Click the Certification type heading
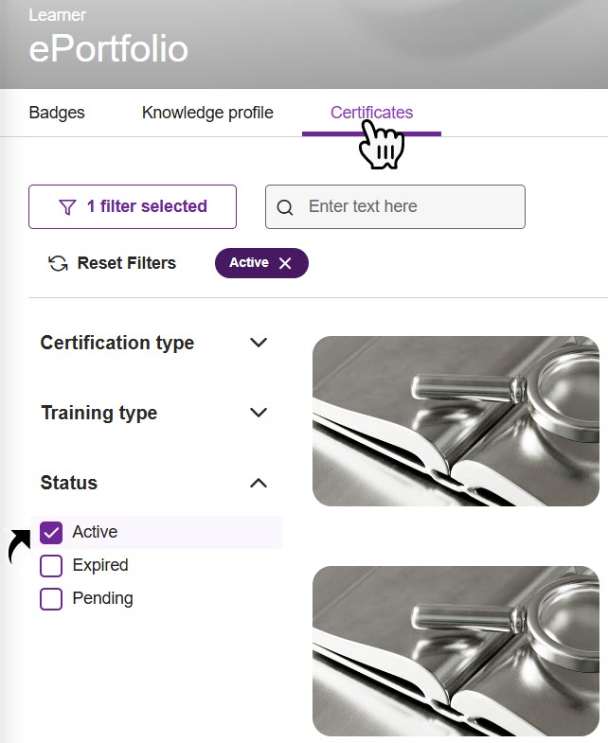Screen dimensions: 608x743 coord(117,343)
